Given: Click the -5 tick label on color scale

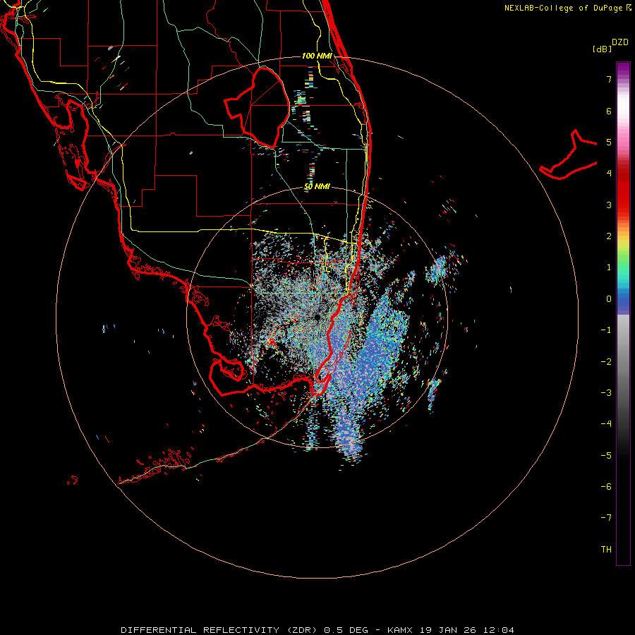Looking at the screenshot, I should [x=606, y=456].
